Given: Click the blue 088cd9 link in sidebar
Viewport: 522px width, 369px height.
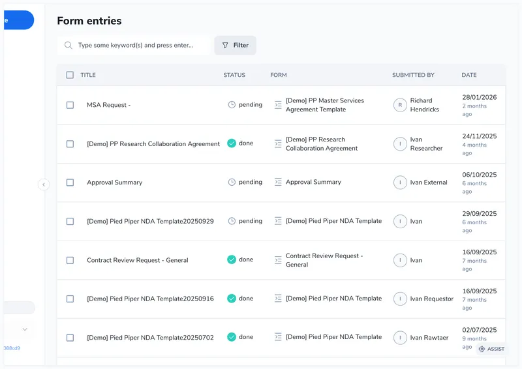Looking at the screenshot, I should click(x=12, y=348).
